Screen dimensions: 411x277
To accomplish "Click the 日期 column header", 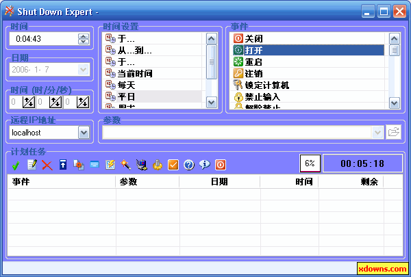I will coord(220,181).
